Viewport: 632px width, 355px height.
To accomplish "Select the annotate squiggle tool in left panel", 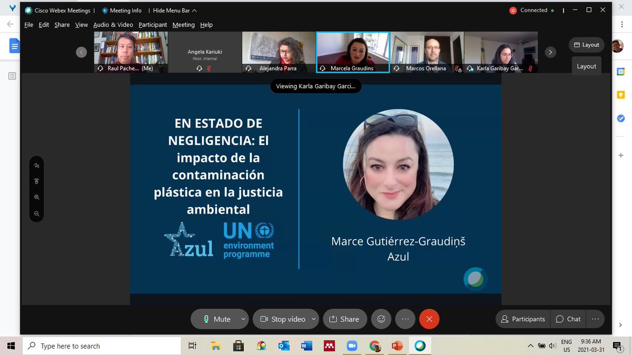I will point(37,165).
